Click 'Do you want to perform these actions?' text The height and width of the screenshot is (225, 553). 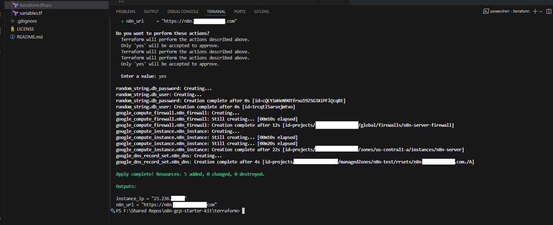point(162,34)
